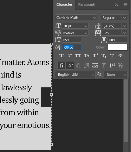Toggle Titling Alternates (outlined T)
The image size is (131, 152).
(x=104, y=65)
